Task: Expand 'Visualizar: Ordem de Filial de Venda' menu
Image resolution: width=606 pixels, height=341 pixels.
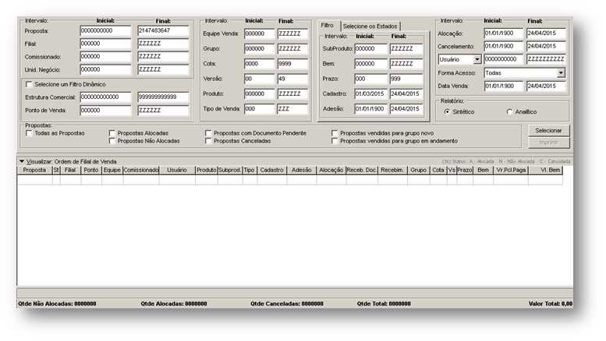Action: pos(22,162)
